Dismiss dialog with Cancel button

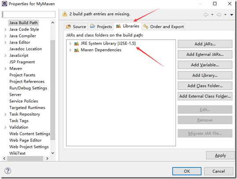pyautogui.click(x=219, y=171)
